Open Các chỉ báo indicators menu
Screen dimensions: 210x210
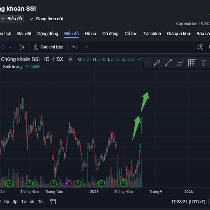point(48,47)
